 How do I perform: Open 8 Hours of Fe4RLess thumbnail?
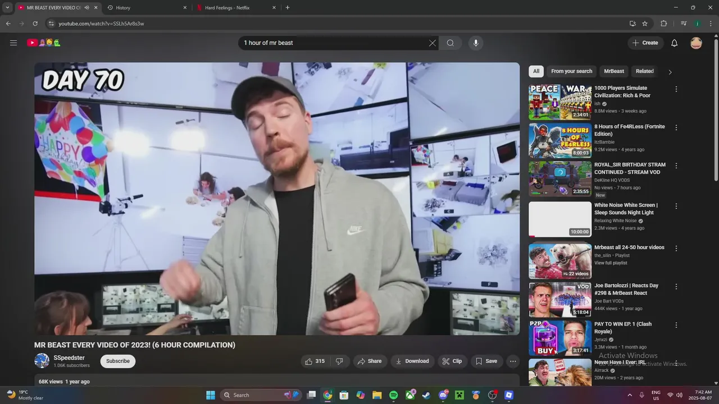pos(560,140)
